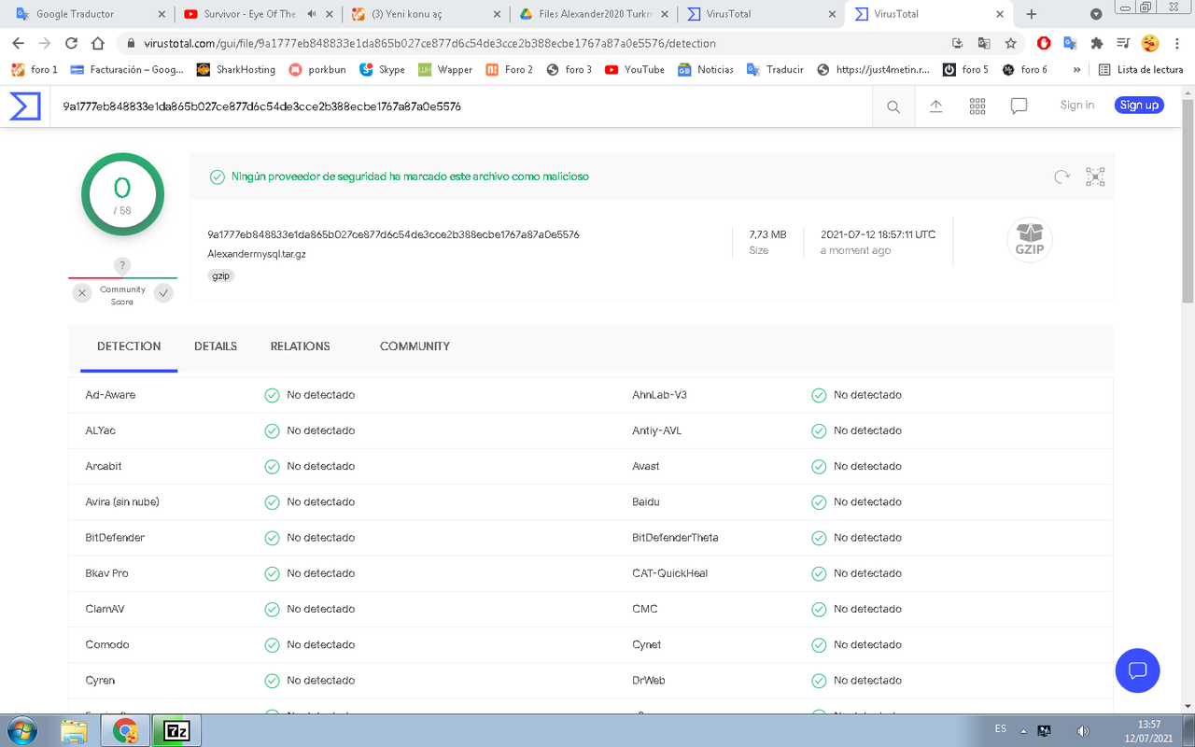Open the media control playlist icon
The height and width of the screenshot is (747, 1195).
(1124, 43)
